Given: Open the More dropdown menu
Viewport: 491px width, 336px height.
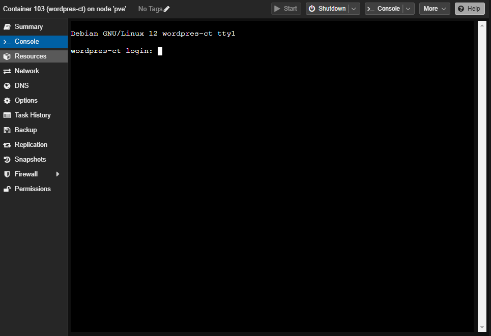Looking at the screenshot, I should point(434,9).
